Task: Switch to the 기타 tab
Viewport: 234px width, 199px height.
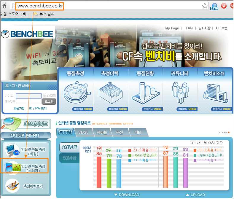Action: point(138,132)
